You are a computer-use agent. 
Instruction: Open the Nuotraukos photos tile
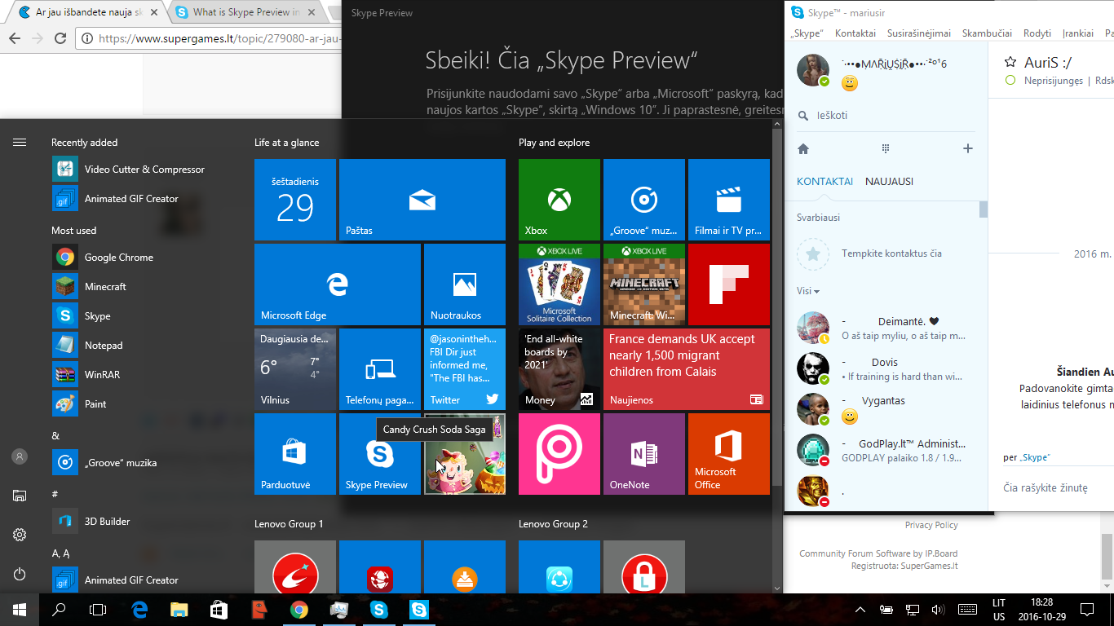[465, 284]
